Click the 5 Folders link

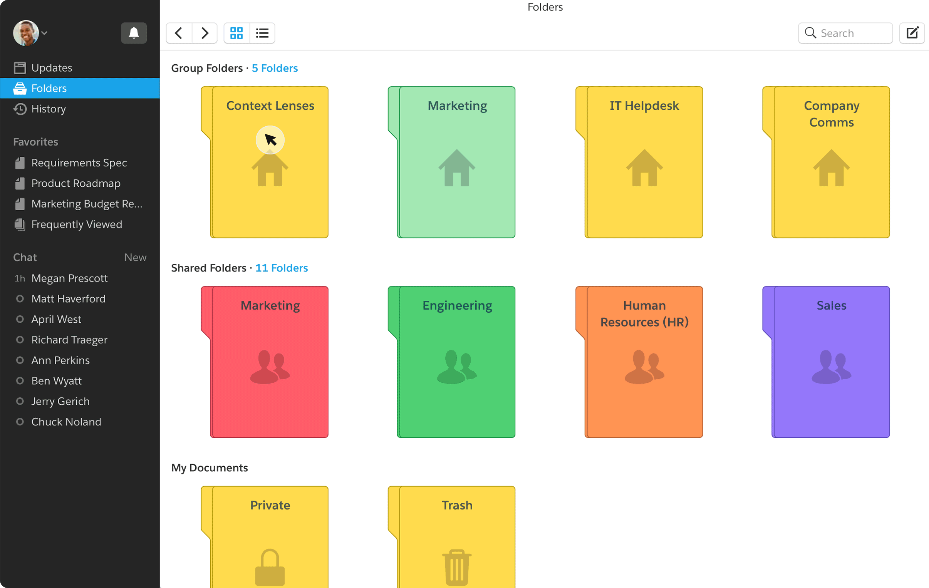point(275,68)
